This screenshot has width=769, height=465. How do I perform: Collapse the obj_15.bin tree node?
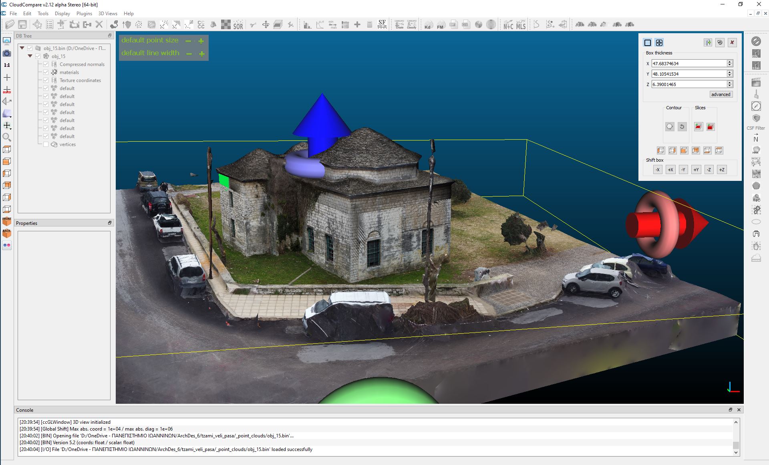22,48
